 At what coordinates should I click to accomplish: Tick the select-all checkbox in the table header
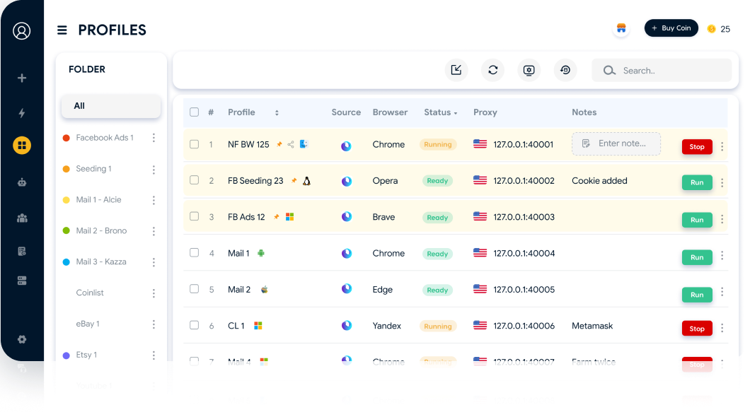(x=194, y=112)
